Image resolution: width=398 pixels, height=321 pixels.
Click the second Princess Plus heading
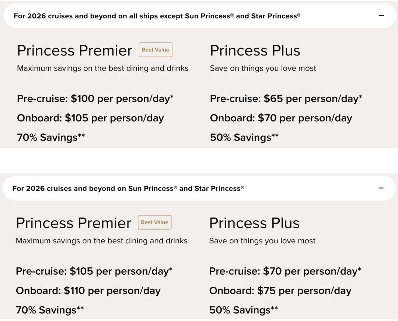coord(254,223)
